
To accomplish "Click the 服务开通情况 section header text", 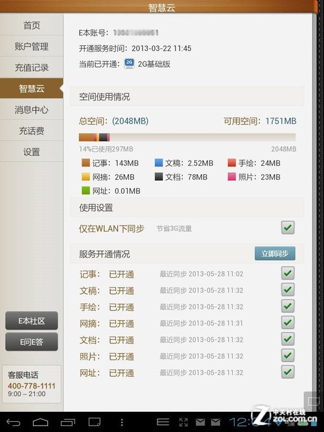I will [104, 254].
